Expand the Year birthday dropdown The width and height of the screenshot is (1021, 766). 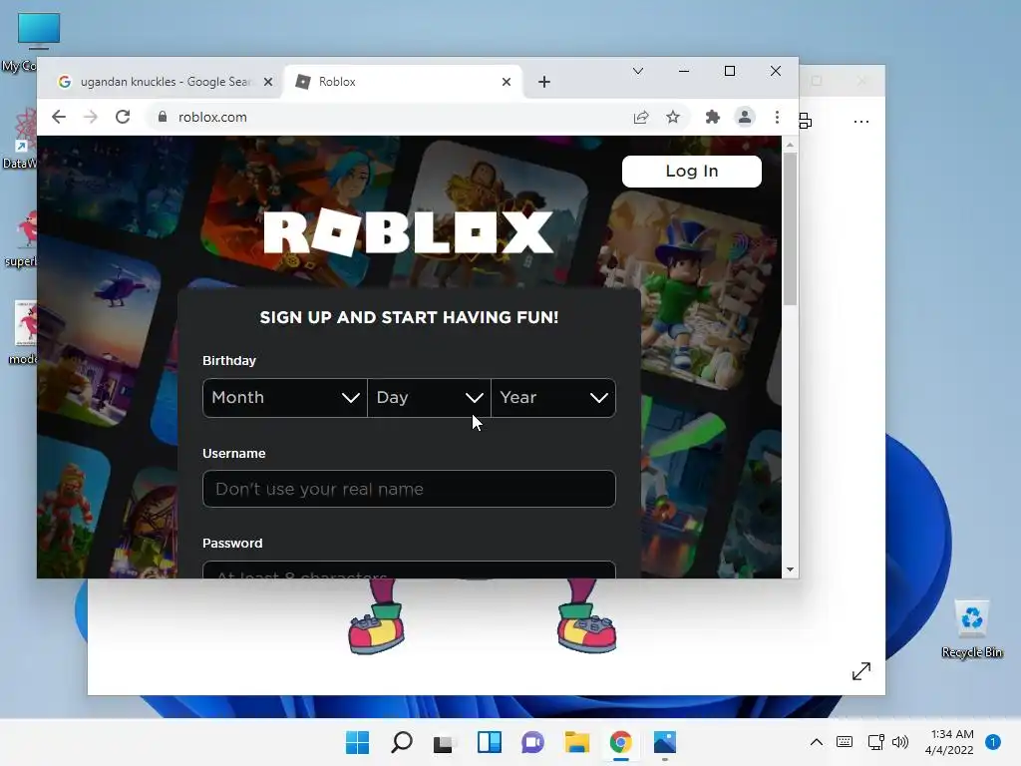[553, 397]
